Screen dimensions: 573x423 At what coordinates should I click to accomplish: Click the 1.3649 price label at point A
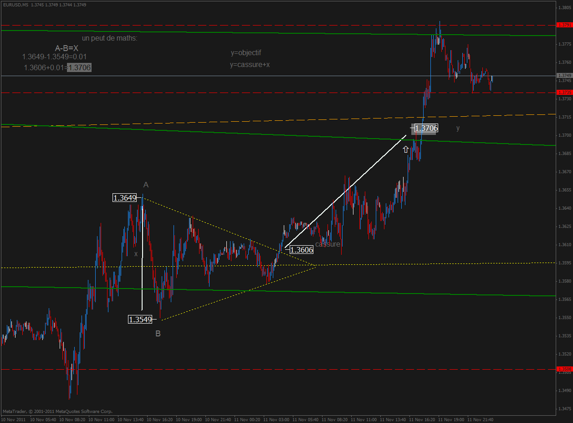click(x=124, y=198)
